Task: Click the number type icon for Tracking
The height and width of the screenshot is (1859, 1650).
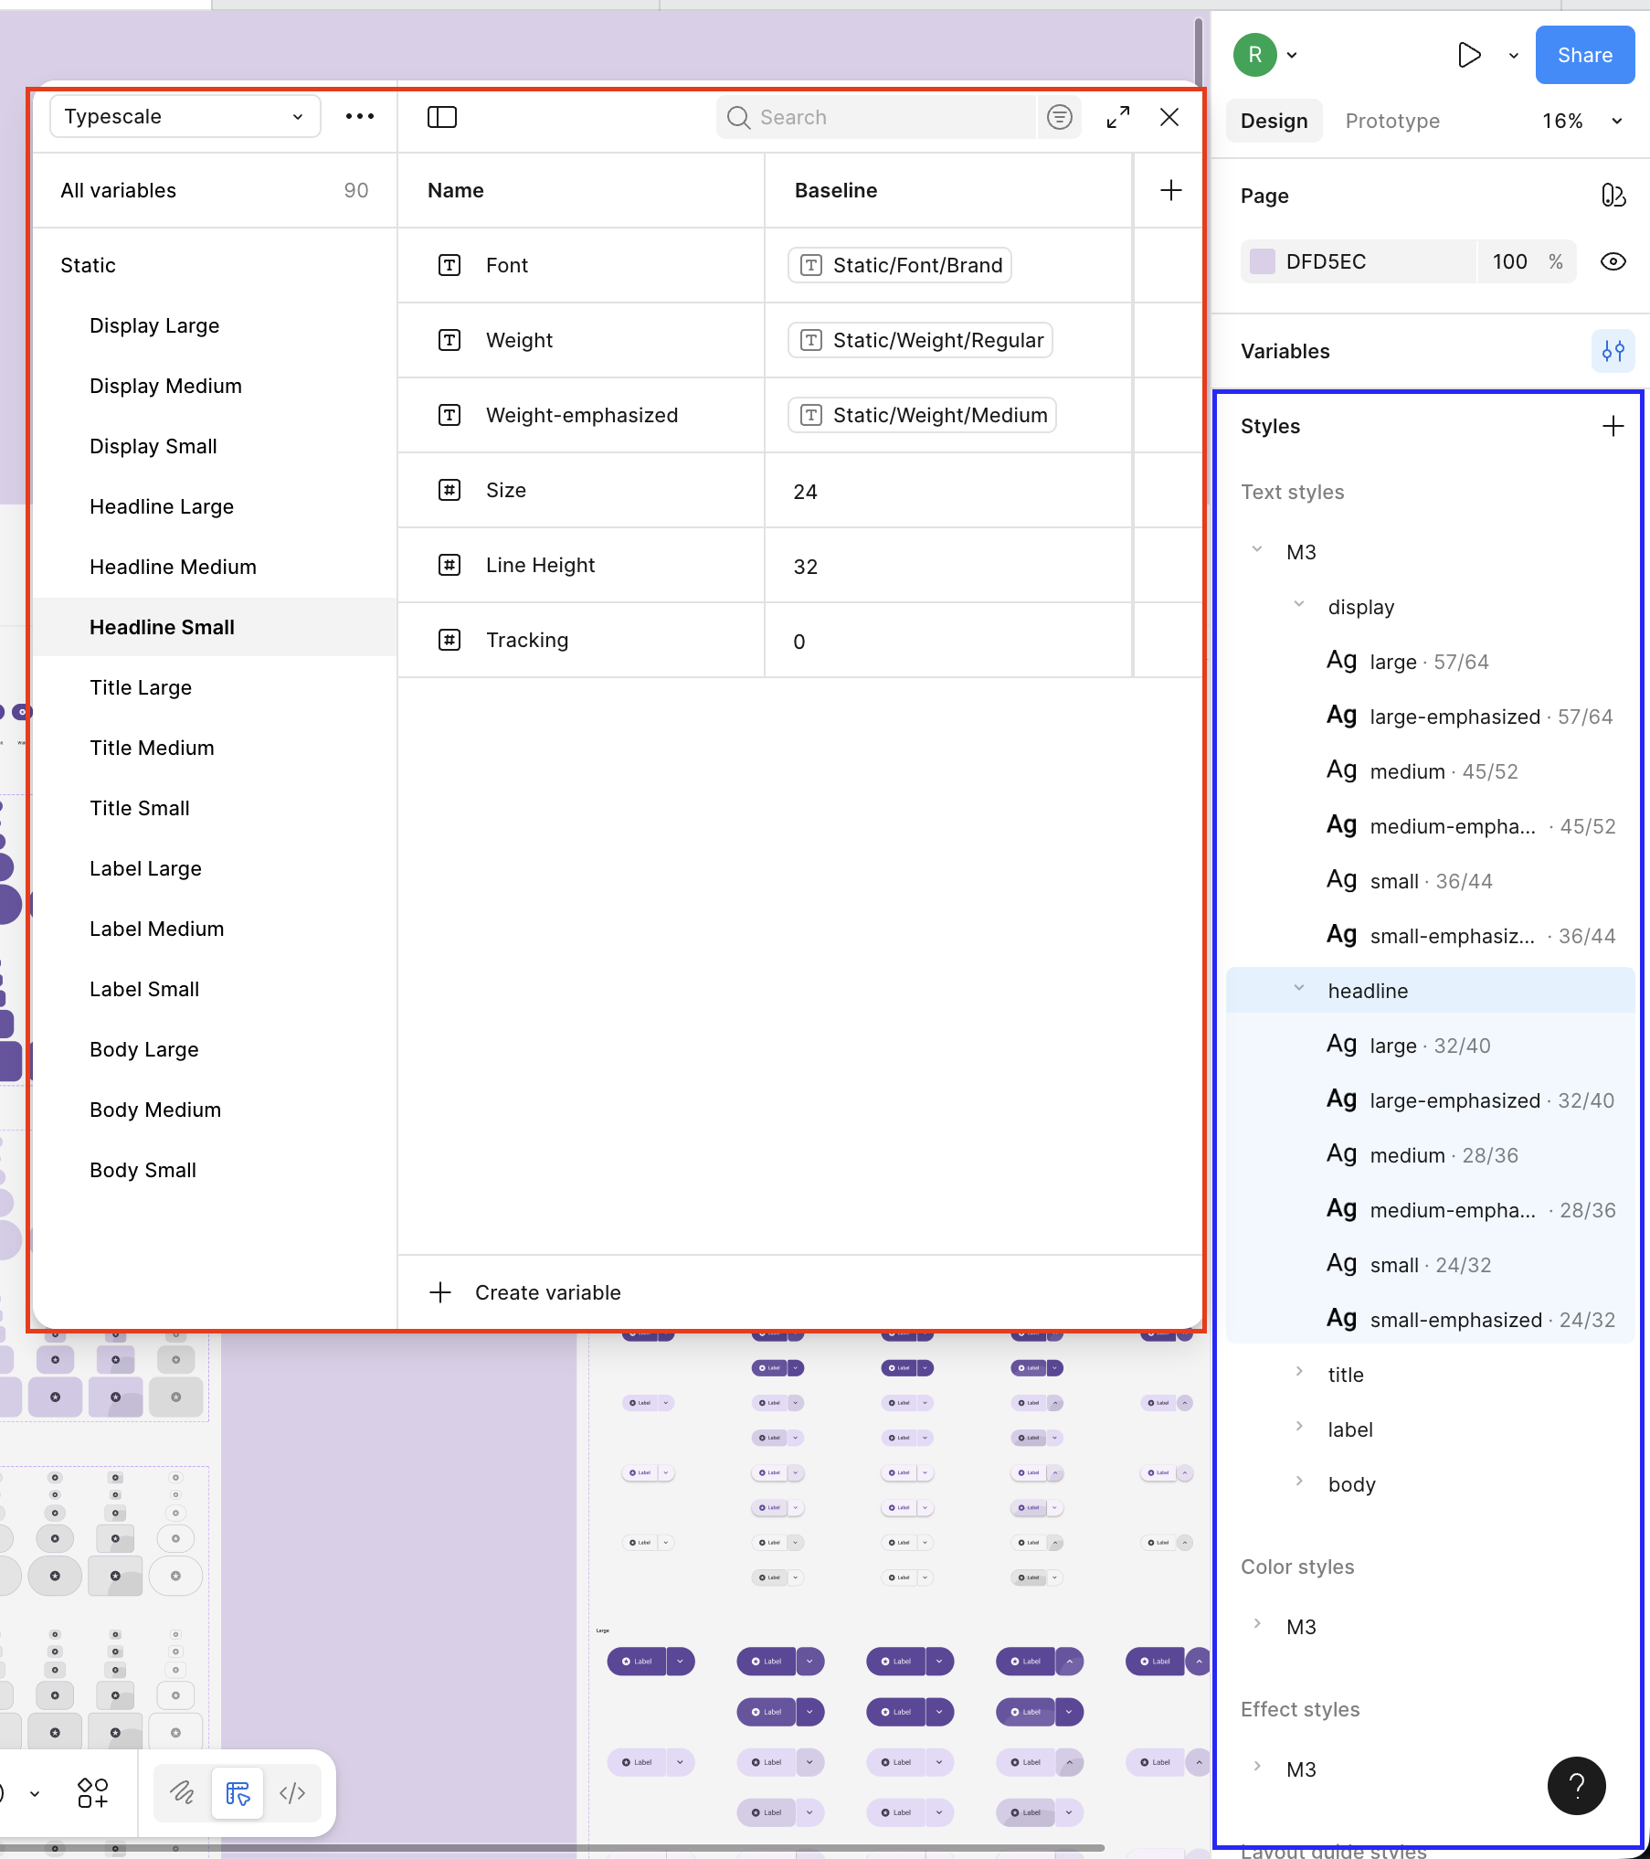Action: tap(450, 640)
